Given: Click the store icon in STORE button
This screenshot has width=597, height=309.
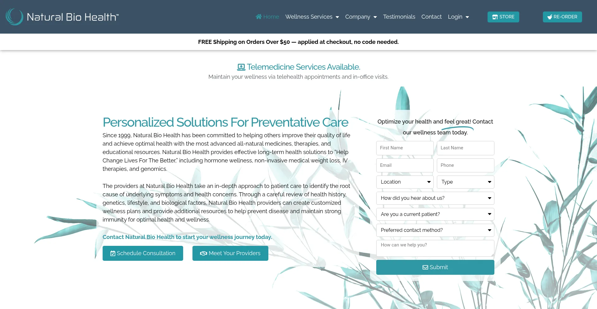Looking at the screenshot, I should coord(495,17).
